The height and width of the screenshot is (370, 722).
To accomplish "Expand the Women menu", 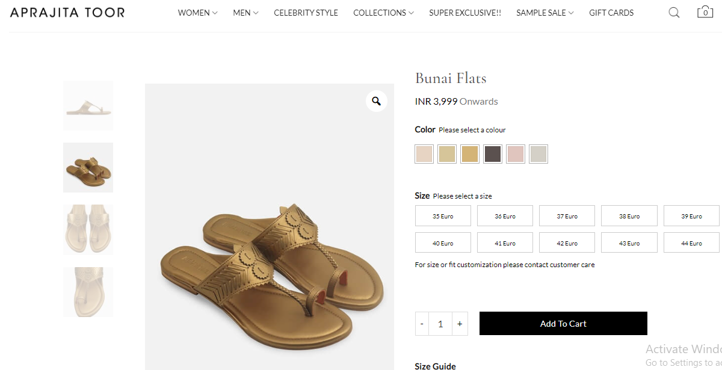I will tap(197, 13).
